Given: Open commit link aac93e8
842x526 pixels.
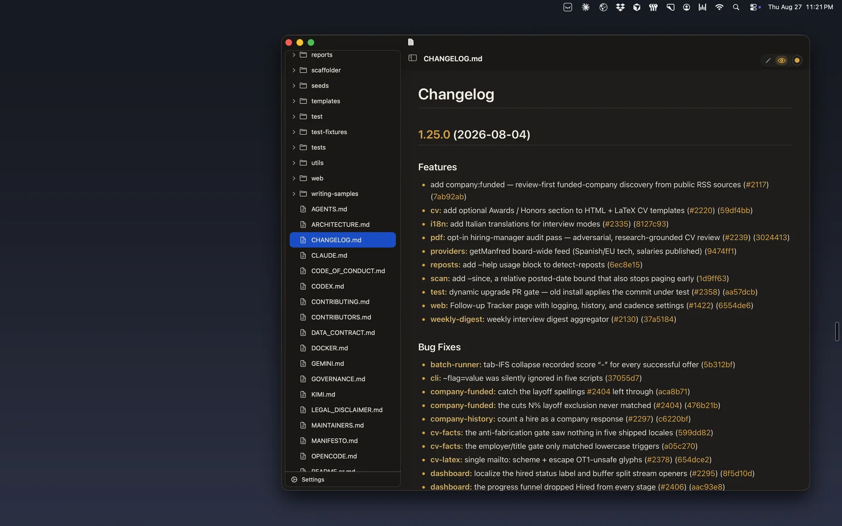Looking at the screenshot, I should click(x=707, y=487).
